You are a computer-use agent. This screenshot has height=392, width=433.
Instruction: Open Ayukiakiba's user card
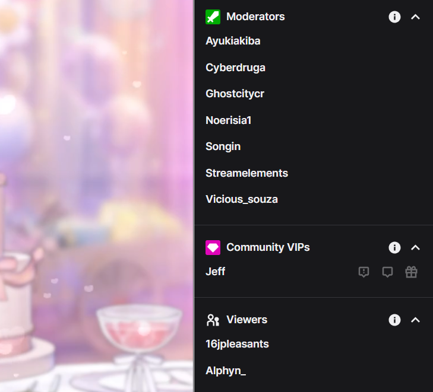pyautogui.click(x=233, y=41)
